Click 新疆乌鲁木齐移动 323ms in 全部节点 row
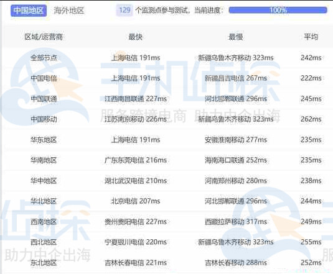The image size is (333, 274). pos(236,58)
